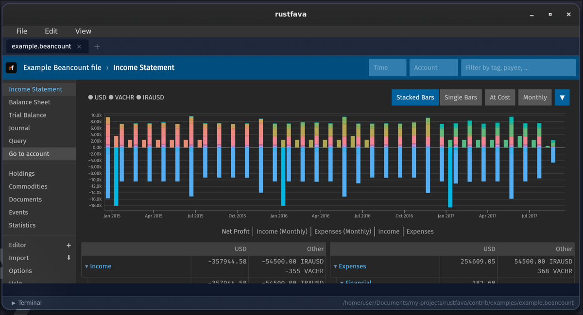
Task: Click the Time filter field
Action: click(x=387, y=67)
